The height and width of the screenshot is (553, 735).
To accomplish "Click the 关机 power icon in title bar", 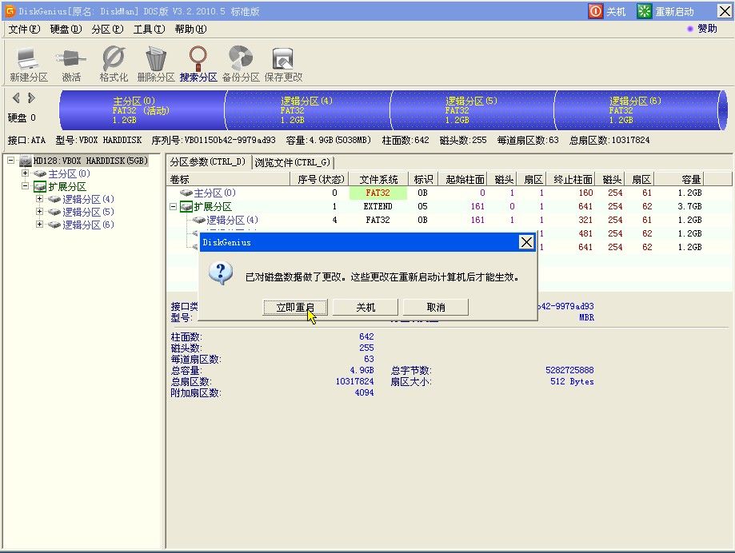I will 595,11.
